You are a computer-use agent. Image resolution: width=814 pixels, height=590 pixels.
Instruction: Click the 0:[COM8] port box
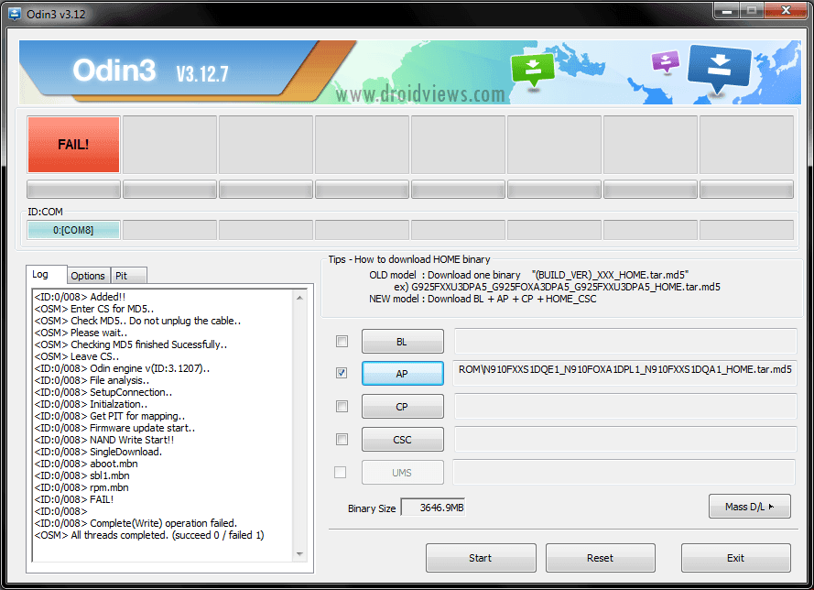[x=74, y=230]
